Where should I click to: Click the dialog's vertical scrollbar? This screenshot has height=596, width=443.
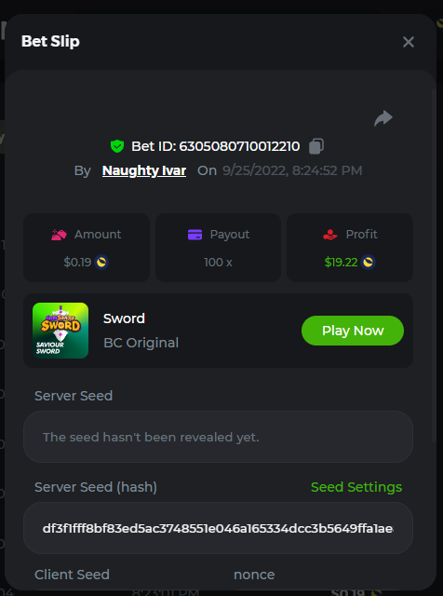(x=434, y=266)
